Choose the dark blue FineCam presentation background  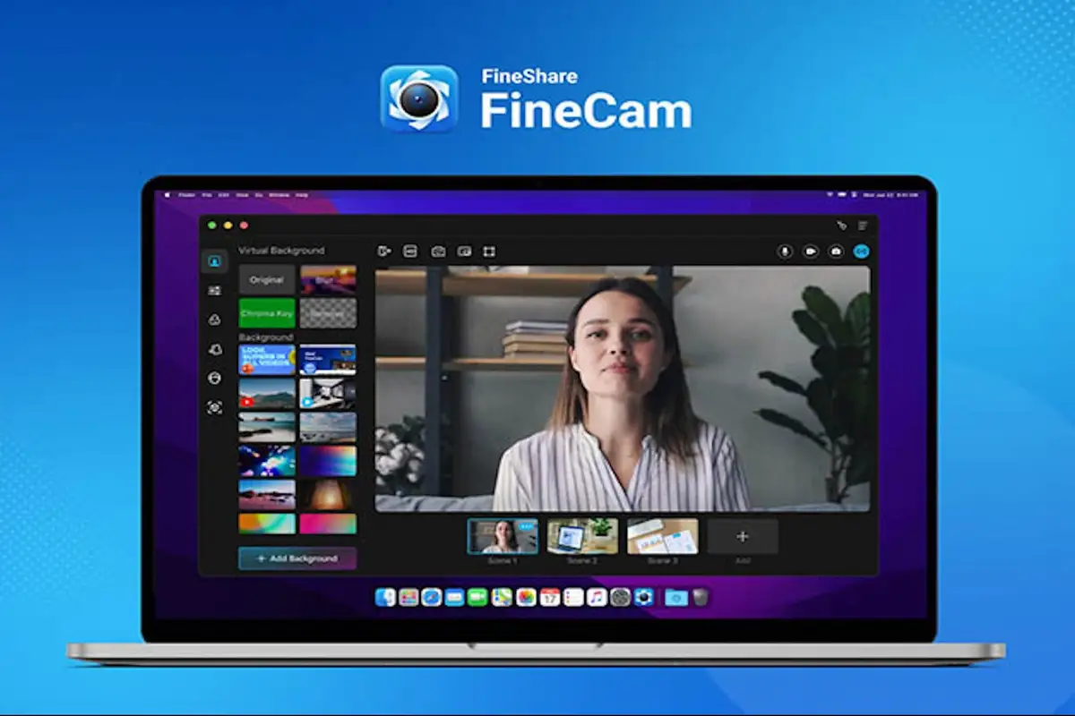[328, 359]
